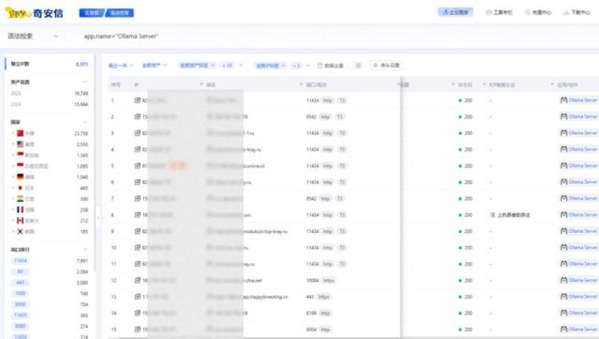Filter by port 80 in port ranking
599x339 pixels.
coord(20,271)
